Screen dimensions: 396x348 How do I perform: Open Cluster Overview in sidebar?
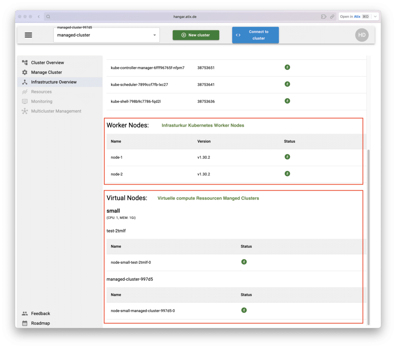[x=47, y=63]
